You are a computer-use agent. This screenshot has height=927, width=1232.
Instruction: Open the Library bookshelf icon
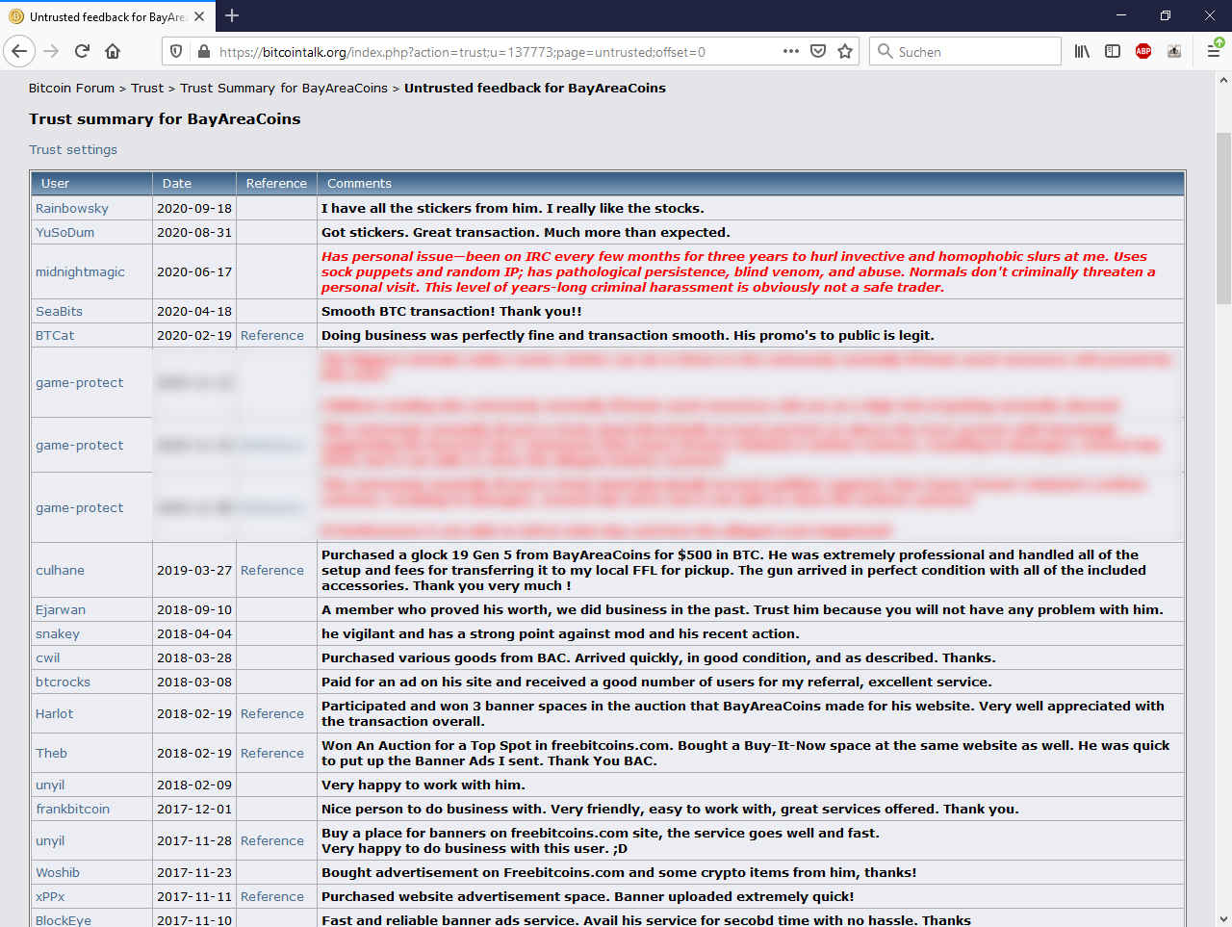1082,51
